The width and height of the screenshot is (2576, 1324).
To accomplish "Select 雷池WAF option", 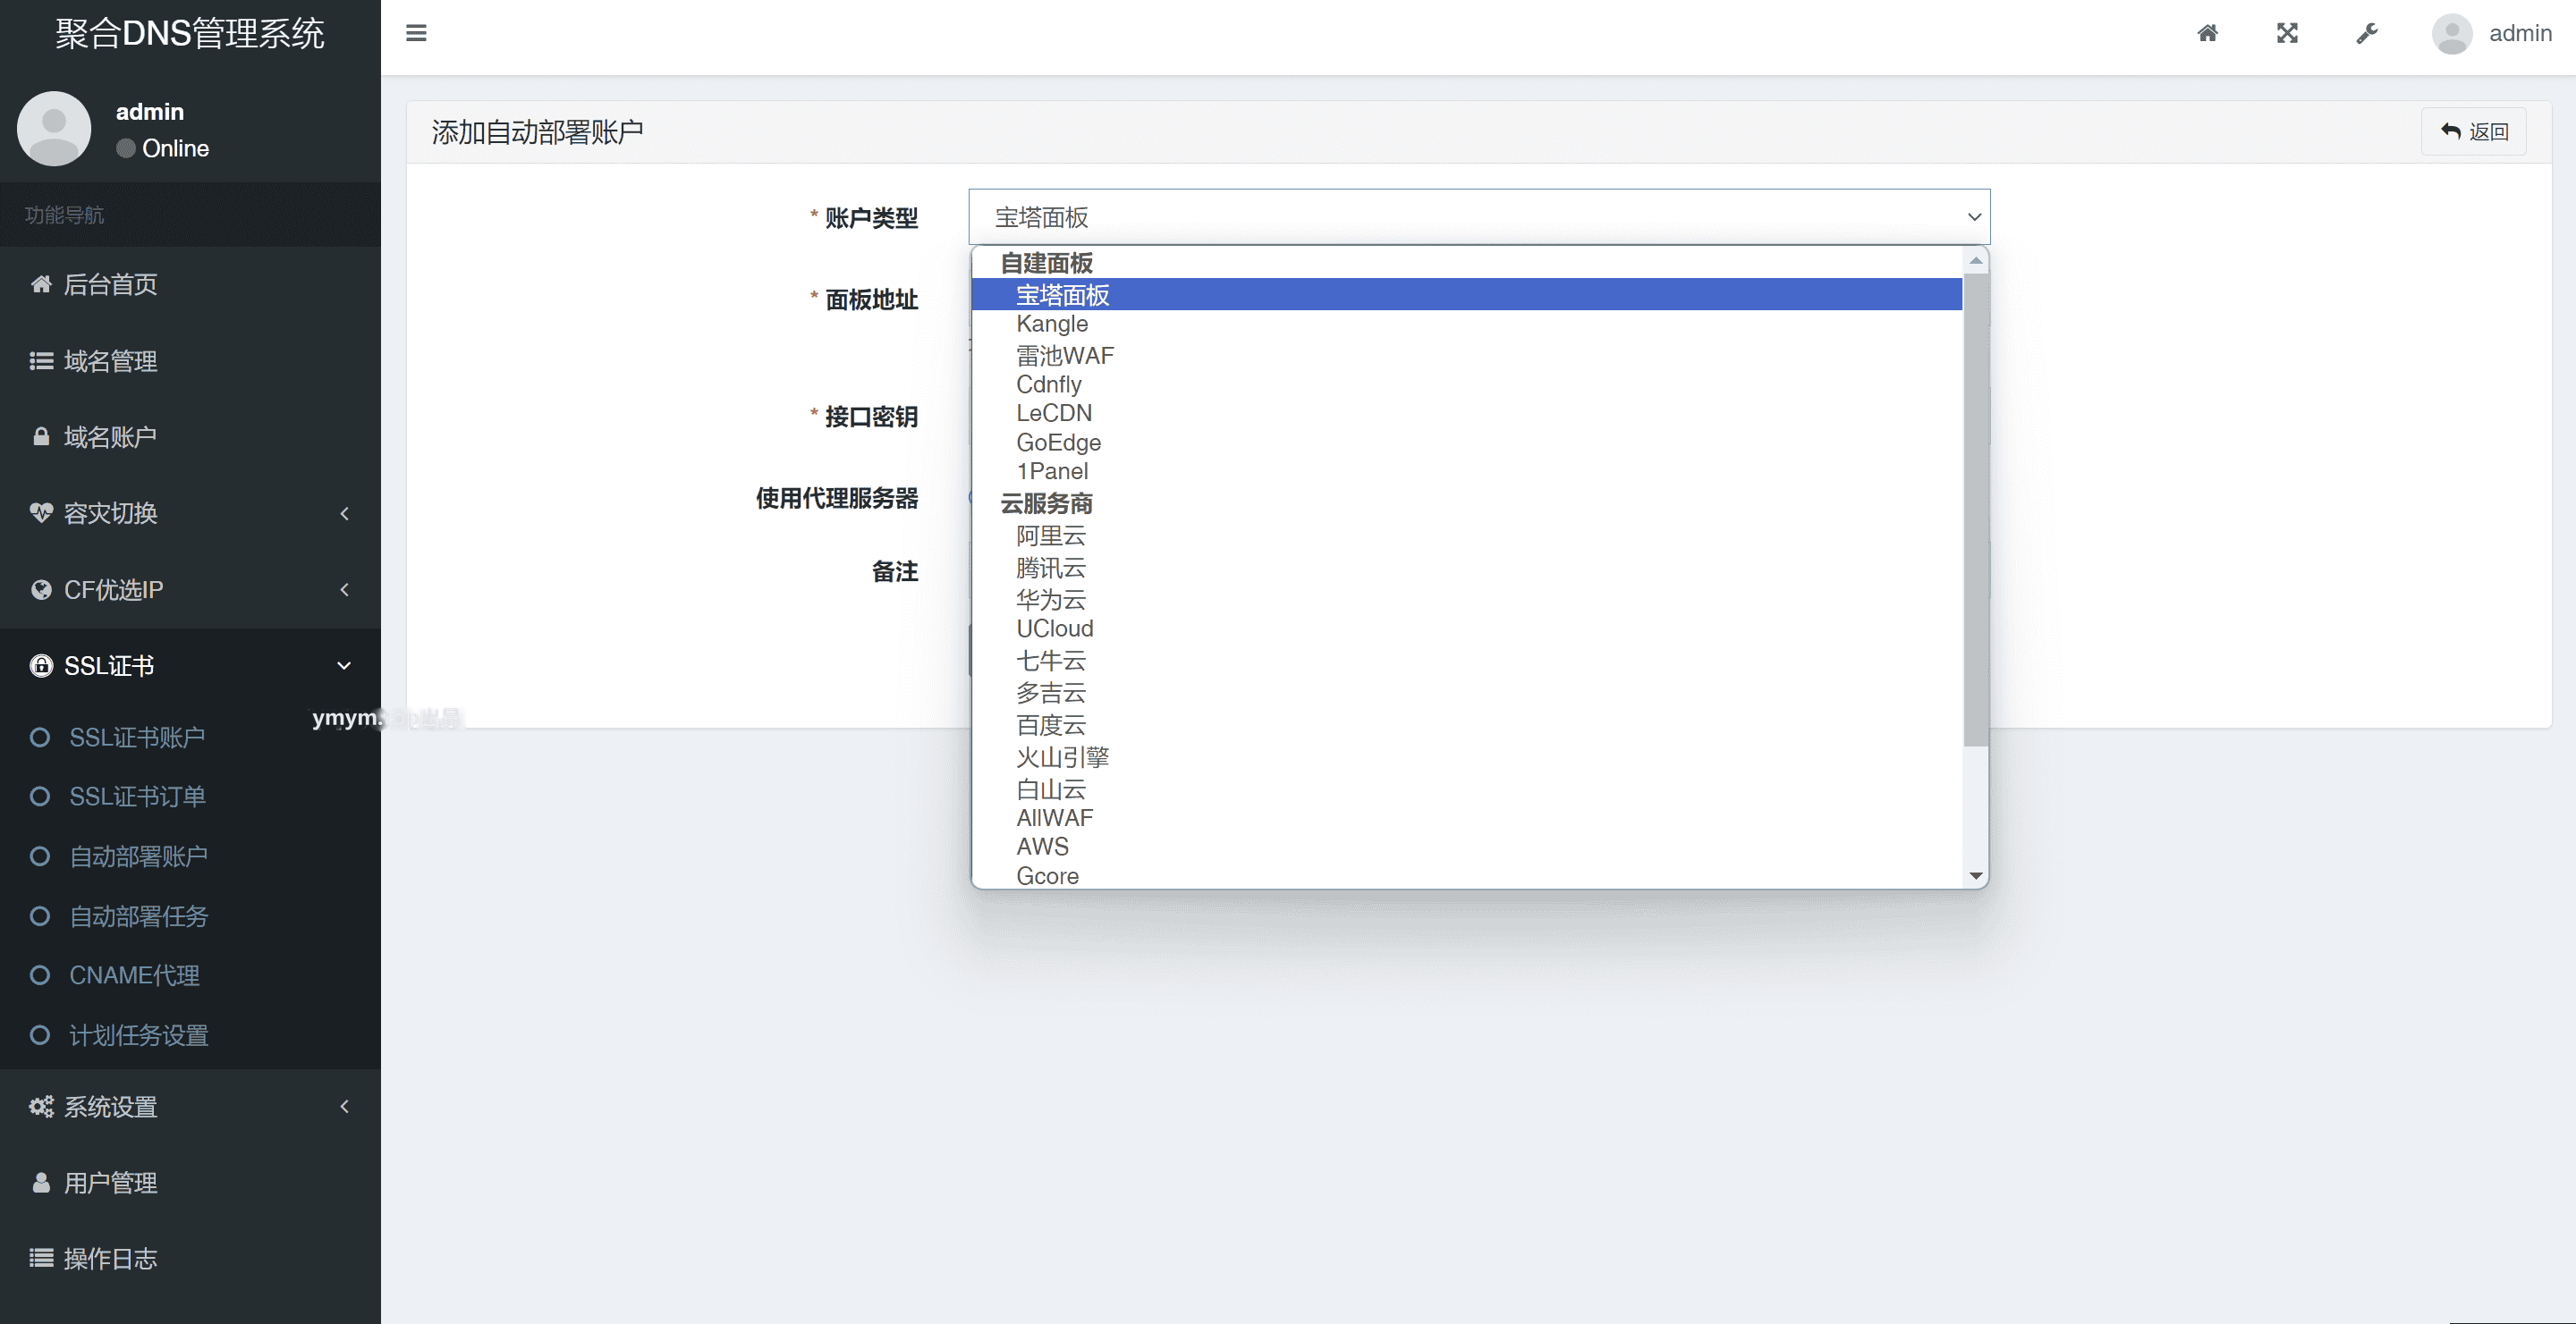I will click(1466, 355).
